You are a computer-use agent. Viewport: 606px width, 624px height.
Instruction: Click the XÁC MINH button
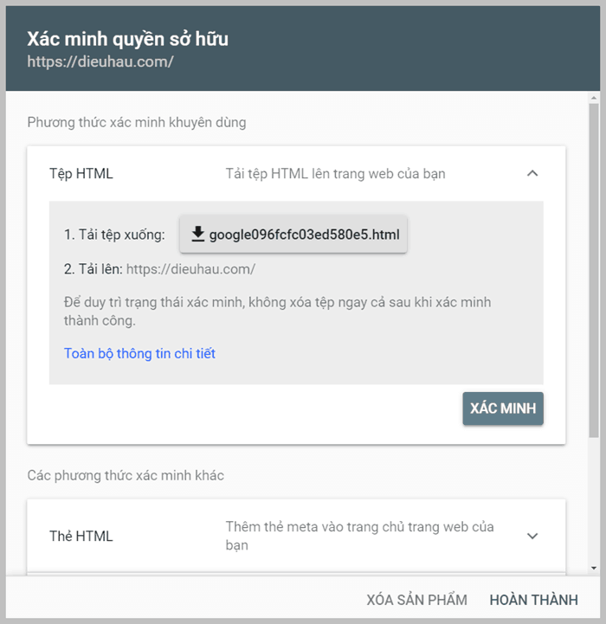(x=503, y=408)
